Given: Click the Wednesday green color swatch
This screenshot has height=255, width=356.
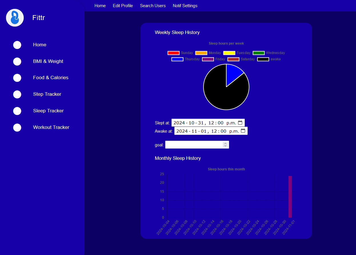Looking at the screenshot, I should [x=259, y=53].
